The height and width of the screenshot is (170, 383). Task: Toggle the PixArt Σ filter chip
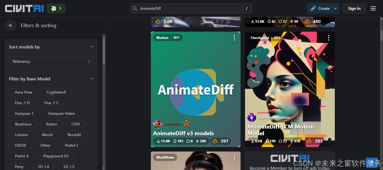71,145
